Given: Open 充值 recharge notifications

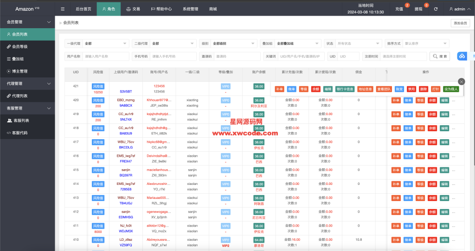Looking at the screenshot, I should pyautogui.click(x=399, y=9).
